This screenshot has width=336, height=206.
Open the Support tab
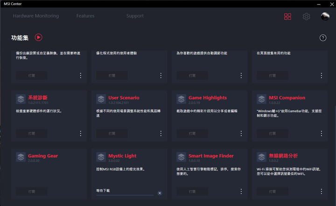point(135,16)
